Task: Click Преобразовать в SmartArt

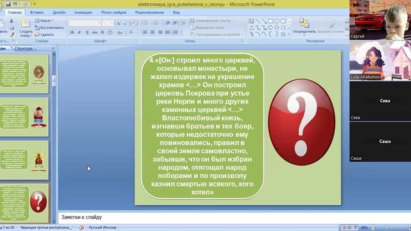Action: click(x=216, y=34)
